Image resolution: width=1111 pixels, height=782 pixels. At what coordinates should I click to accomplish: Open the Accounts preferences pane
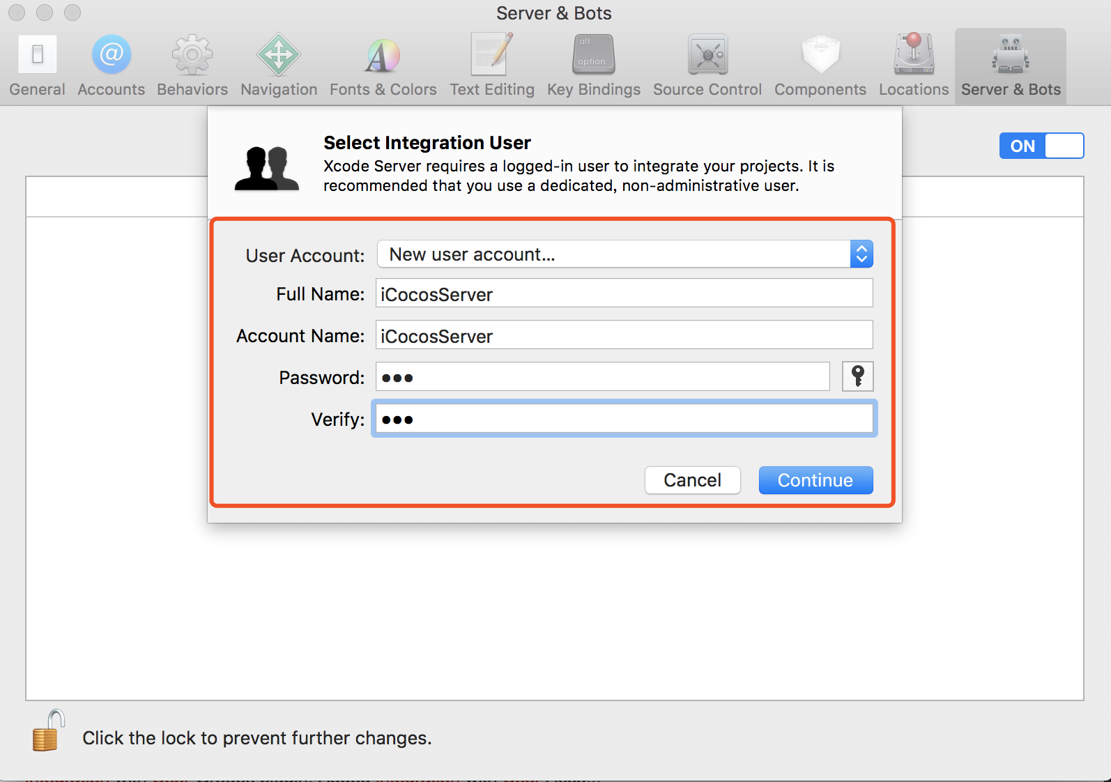(x=112, y=66)
